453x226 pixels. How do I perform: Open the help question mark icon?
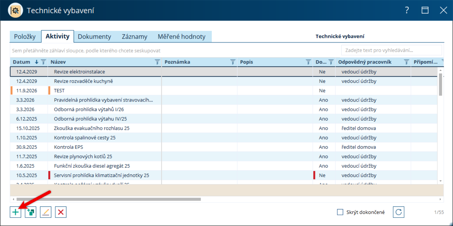tap(407, 10)
